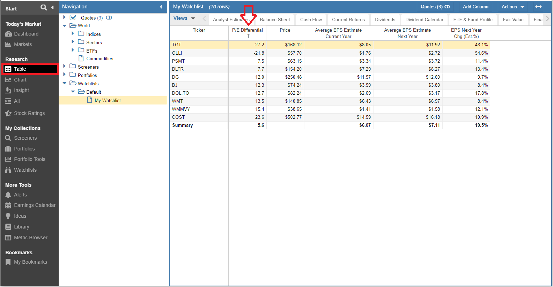Open Portfolios under My Collections
This screenshot has height=287, width=553.
(x=24, y=149)
